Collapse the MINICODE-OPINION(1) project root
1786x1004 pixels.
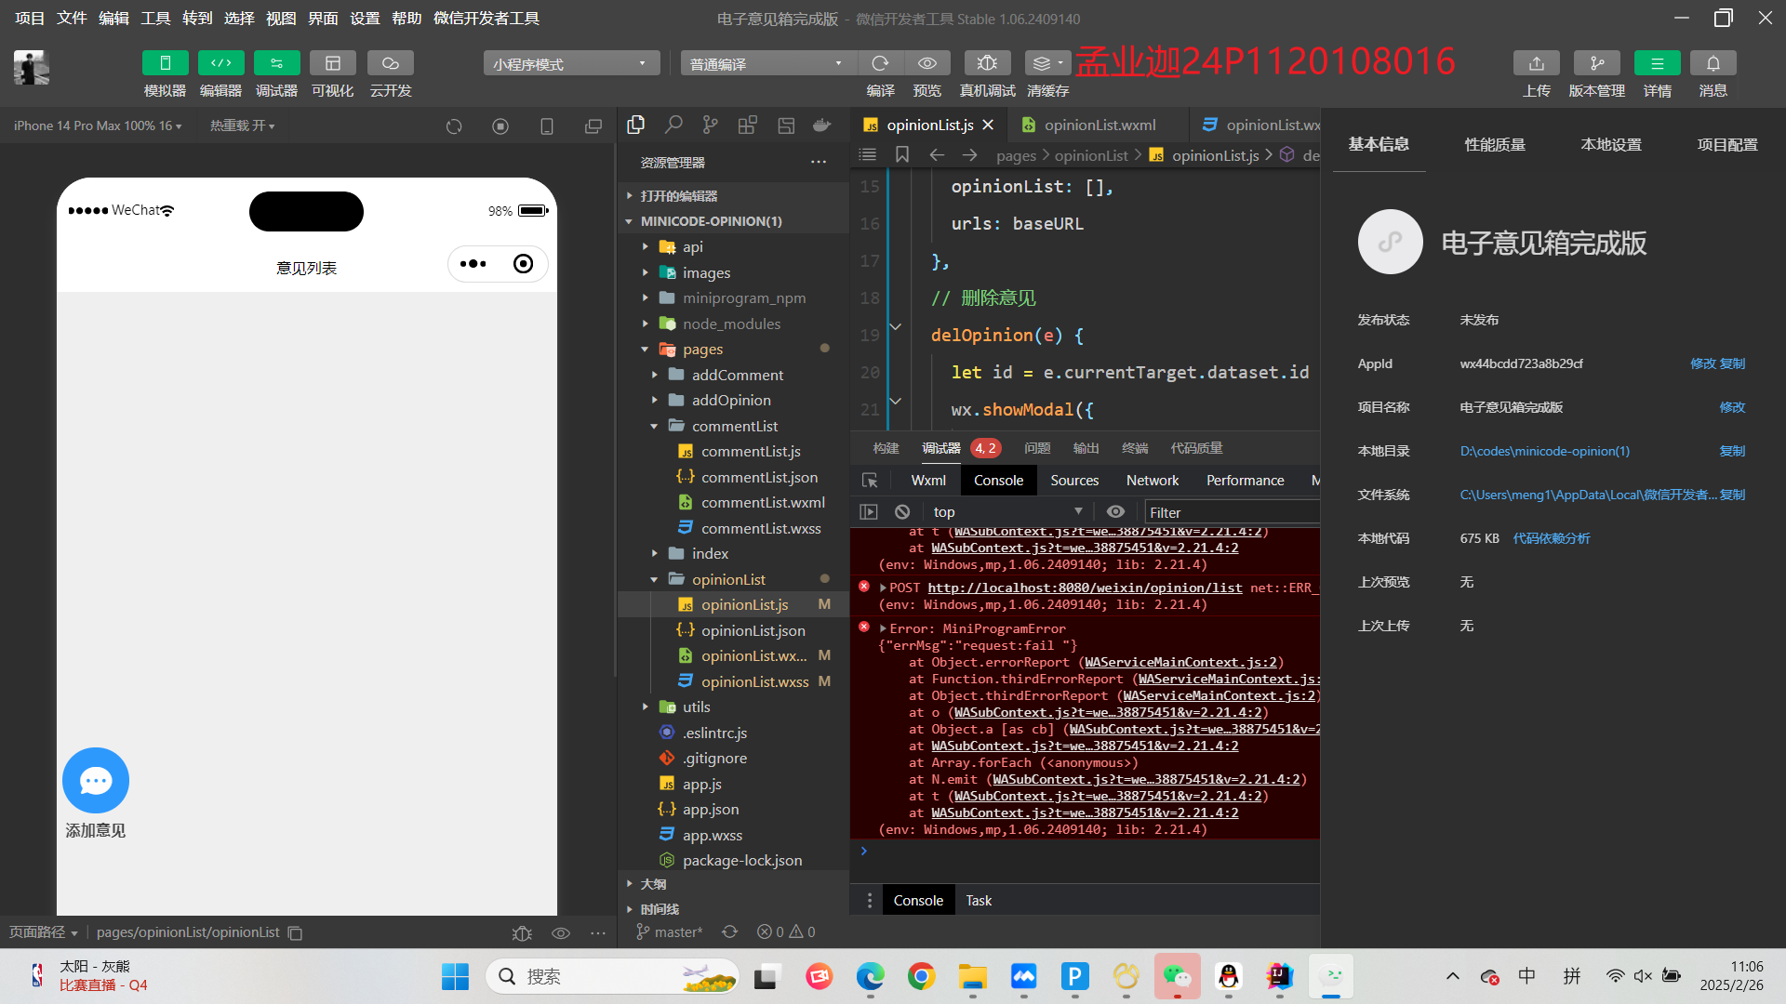pos(734,221)
